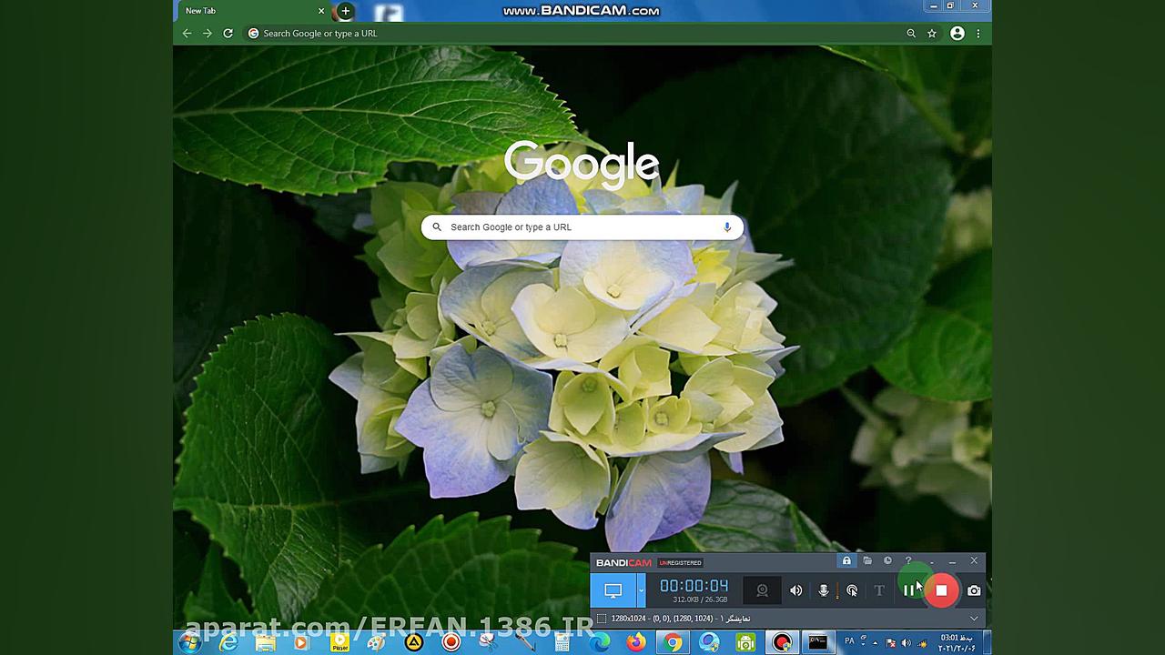Toggle microphone recording in Bandicam

pyautogui.click(x=824, y=590)
